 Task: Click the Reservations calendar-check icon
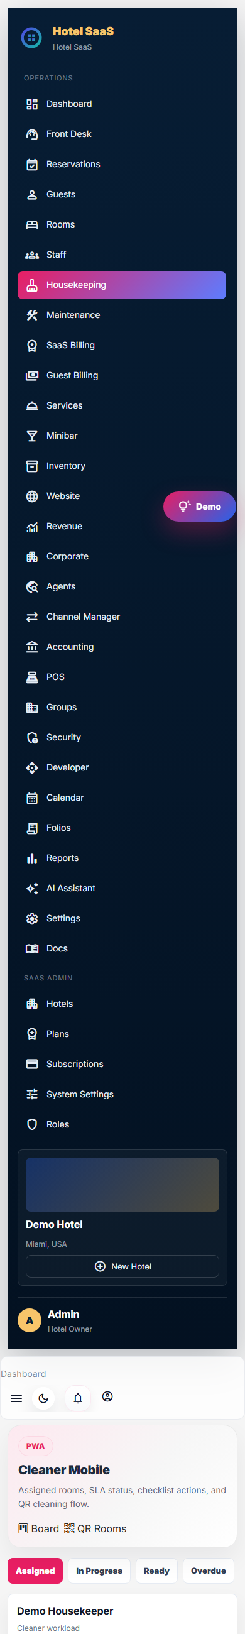pos(32,164)
